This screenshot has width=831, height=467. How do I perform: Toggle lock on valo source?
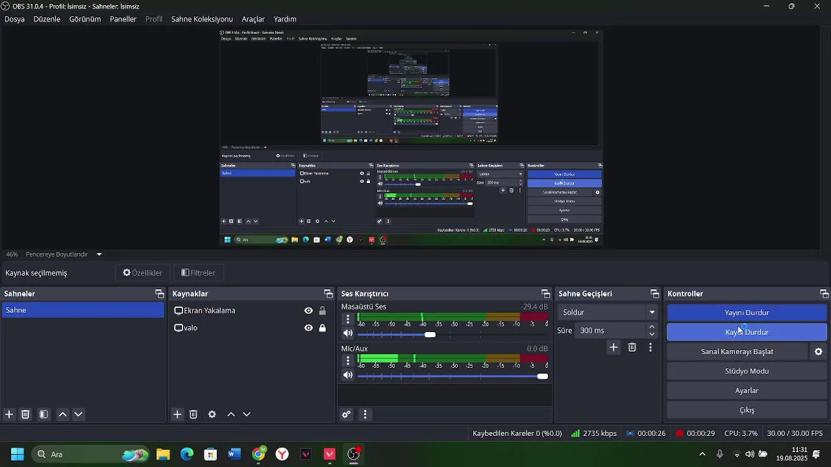[323, 328]
